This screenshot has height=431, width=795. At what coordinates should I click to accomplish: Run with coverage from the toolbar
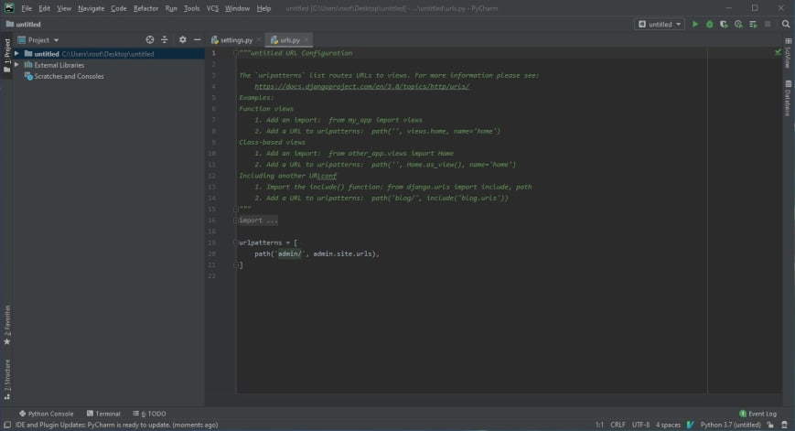[724, 25]
